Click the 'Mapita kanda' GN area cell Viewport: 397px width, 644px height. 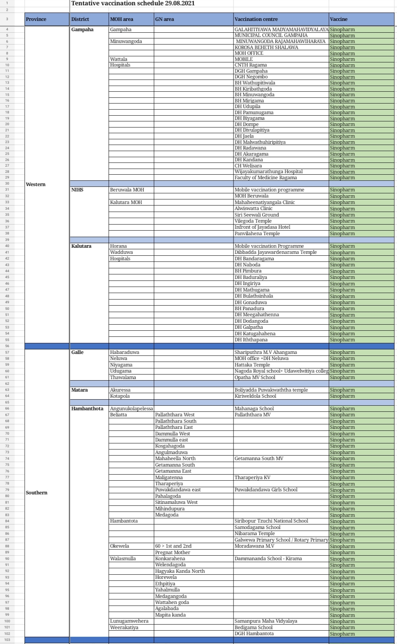194,615
